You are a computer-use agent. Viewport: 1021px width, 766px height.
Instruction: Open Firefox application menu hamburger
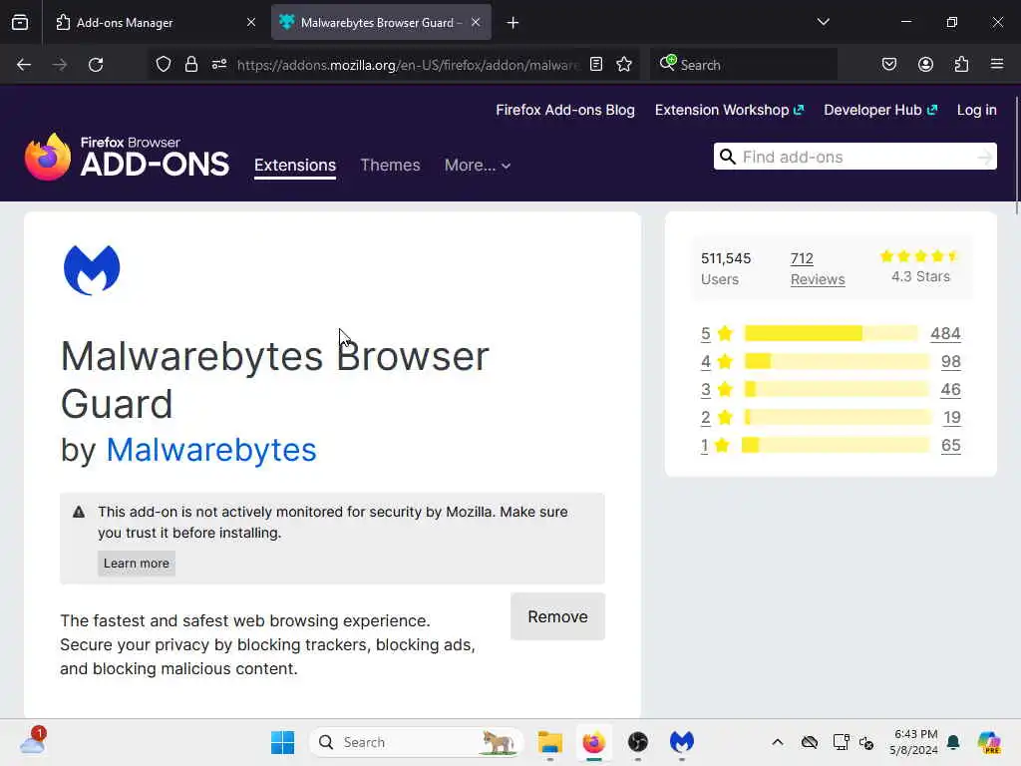pos(997,64)
